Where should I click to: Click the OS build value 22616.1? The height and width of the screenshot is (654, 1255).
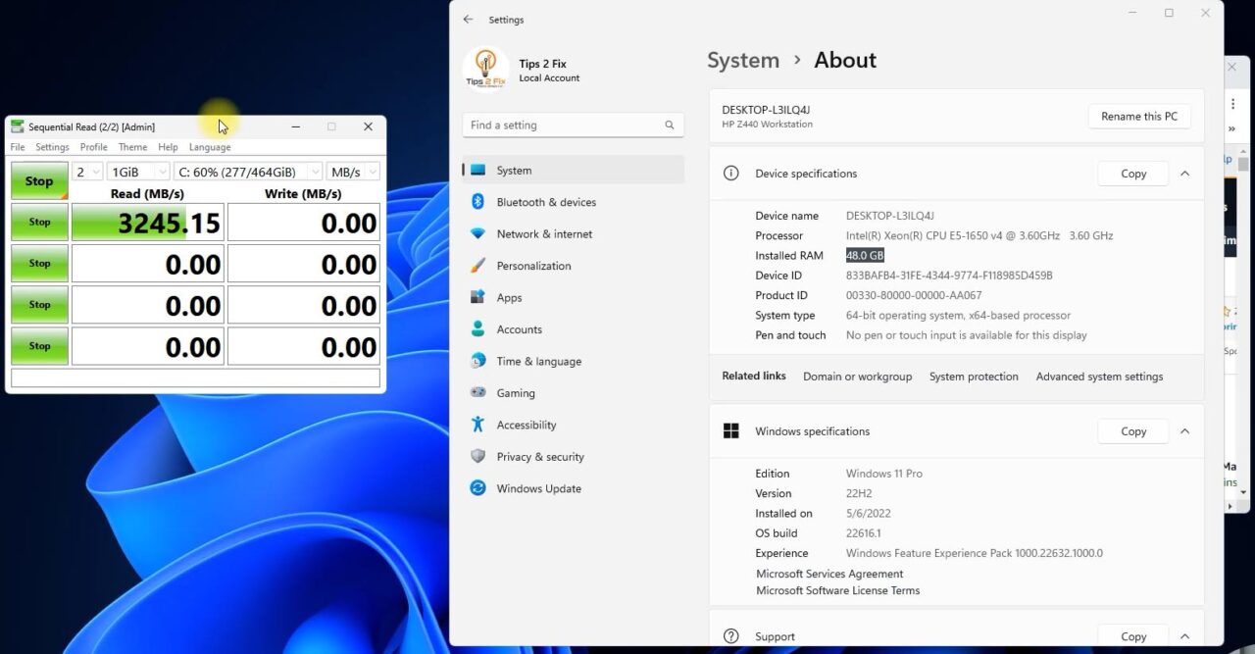pyautogui.click(x=864, y=533)
